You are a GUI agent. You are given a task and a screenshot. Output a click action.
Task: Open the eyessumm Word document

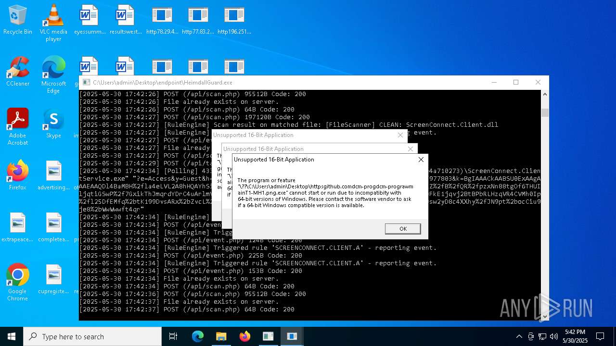90,20
